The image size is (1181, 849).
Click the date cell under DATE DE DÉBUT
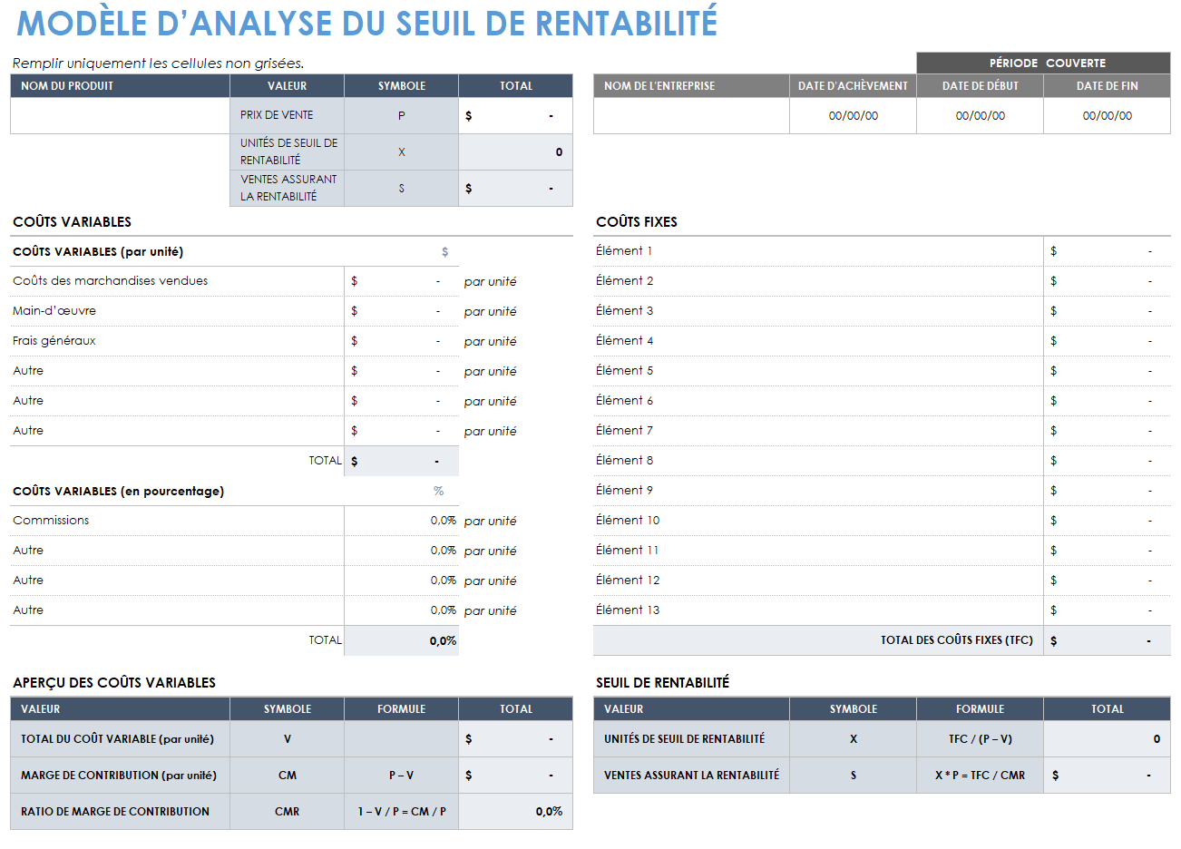coord(980,116)
